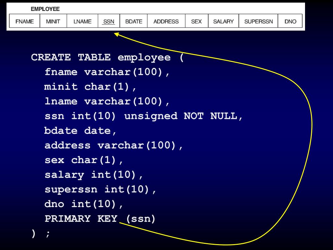
Task: Select the SALARY column header cell
Action: pyautogui.click(x=223, y=21)
